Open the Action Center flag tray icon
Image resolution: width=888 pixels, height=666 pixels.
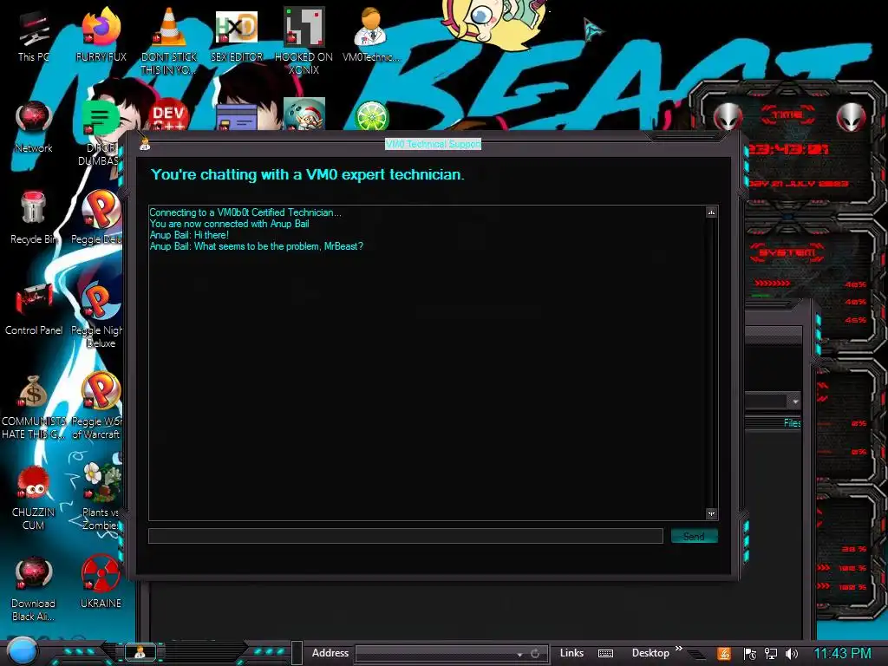750,654
